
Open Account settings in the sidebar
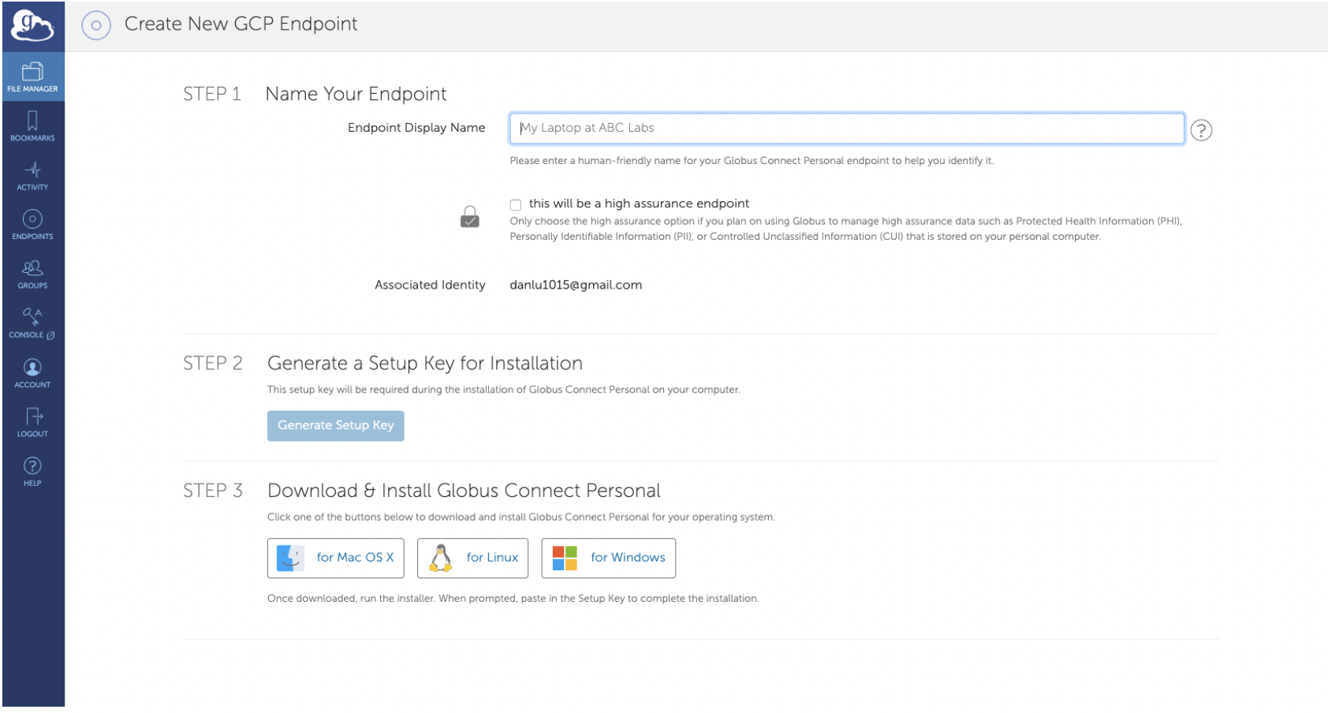[32, 373]
